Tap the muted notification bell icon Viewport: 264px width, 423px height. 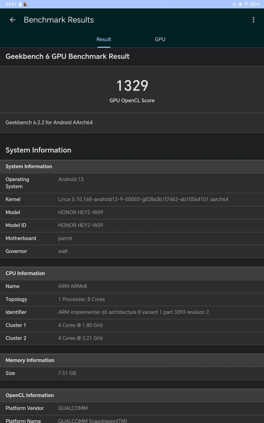[240, 4]
